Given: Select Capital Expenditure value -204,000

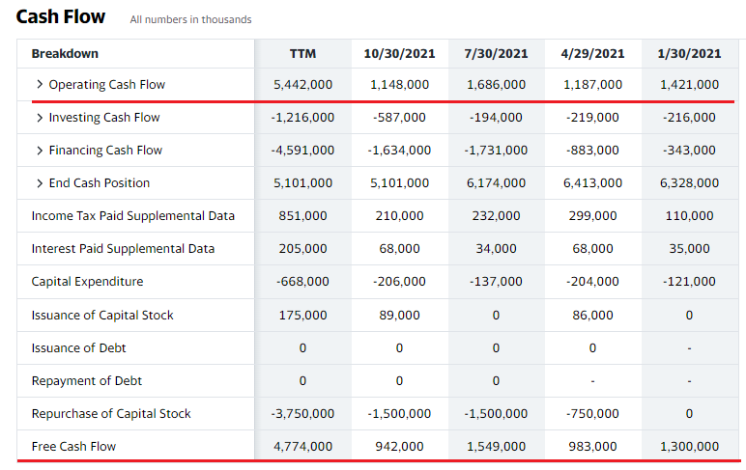Looking at the screenshot, I should pos(592,282).
